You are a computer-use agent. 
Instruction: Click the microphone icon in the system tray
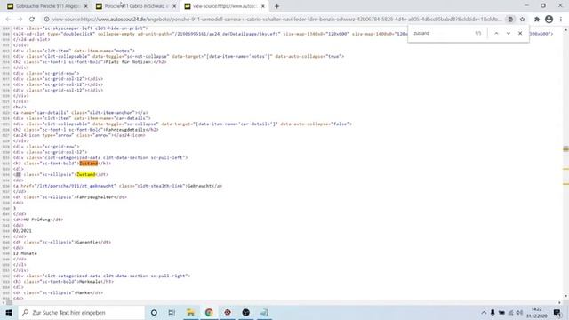(493, 313)
